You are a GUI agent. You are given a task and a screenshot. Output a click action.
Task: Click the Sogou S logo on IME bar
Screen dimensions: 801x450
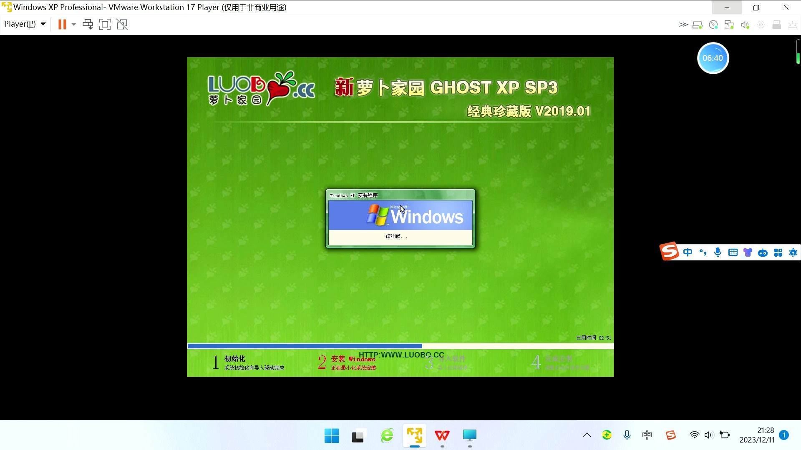[669, 251]
